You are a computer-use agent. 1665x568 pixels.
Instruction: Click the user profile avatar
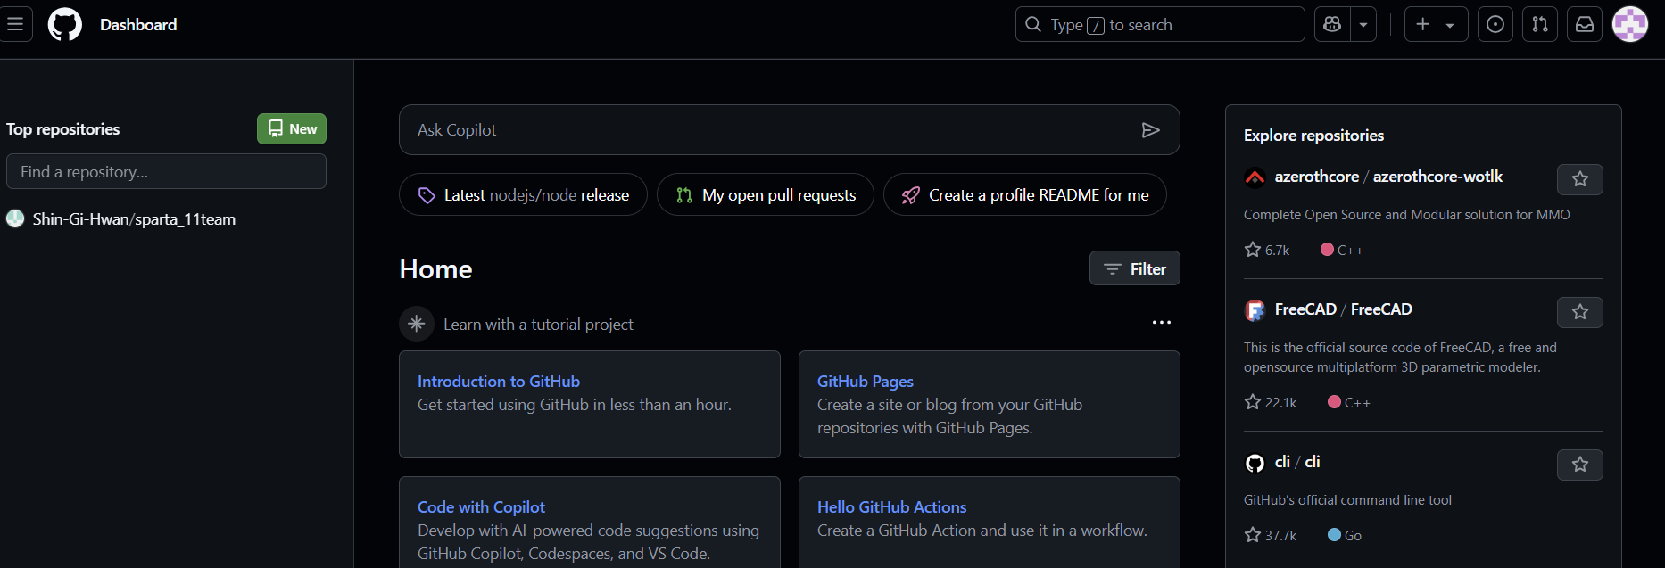click(x=1630, y=24)
